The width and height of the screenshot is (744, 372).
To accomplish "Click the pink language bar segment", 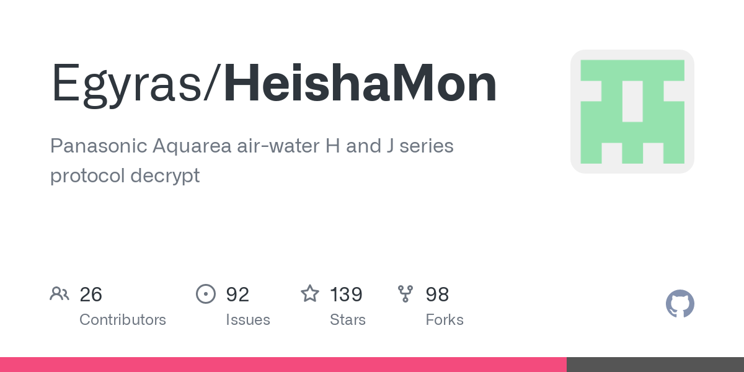I will tap(283, 365).
